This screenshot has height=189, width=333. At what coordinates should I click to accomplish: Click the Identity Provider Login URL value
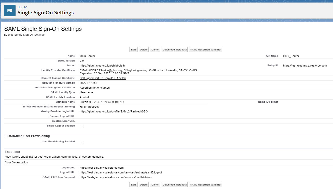tap(114, 111)
